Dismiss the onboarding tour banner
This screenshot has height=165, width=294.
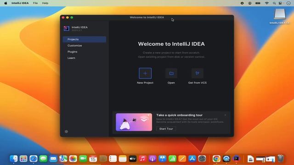(225, 115)
